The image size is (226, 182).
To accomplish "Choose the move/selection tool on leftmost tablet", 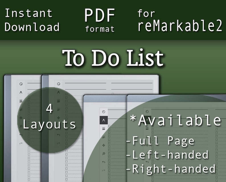I will [21, 118].
